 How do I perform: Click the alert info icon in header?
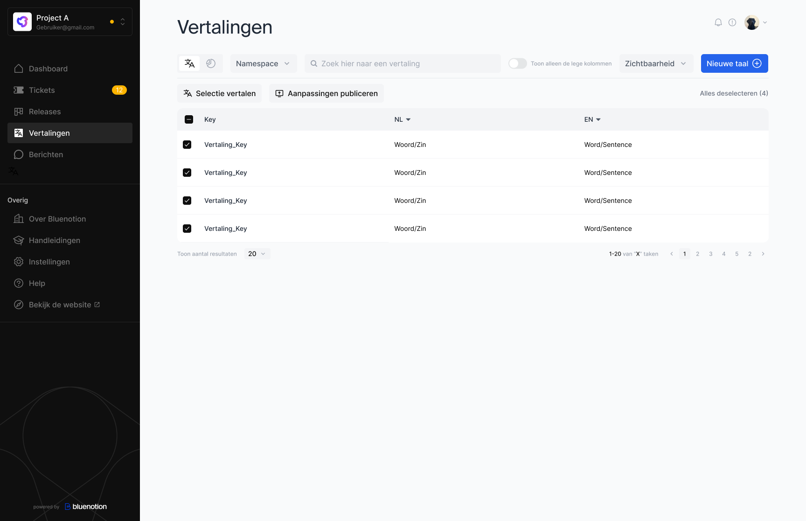(732, 22)
